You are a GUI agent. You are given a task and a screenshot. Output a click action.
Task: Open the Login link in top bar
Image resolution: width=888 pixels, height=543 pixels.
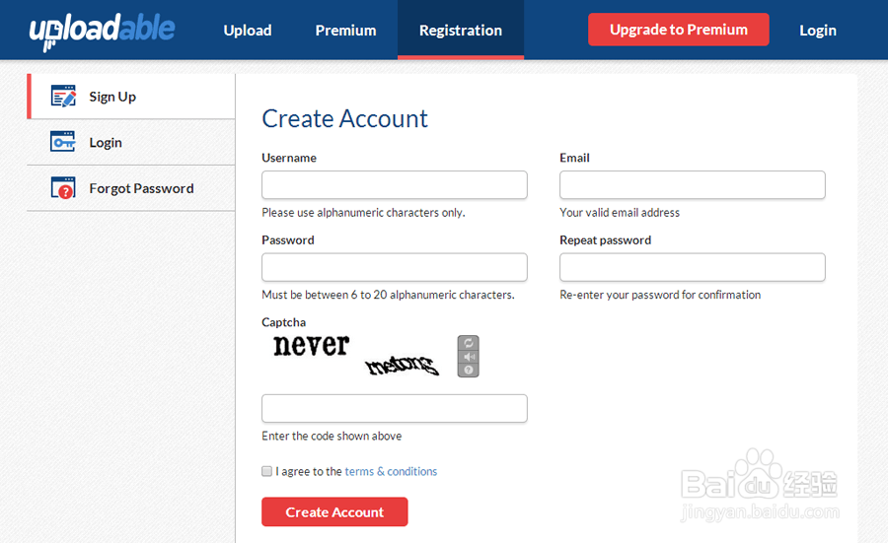tap(818, 31)
